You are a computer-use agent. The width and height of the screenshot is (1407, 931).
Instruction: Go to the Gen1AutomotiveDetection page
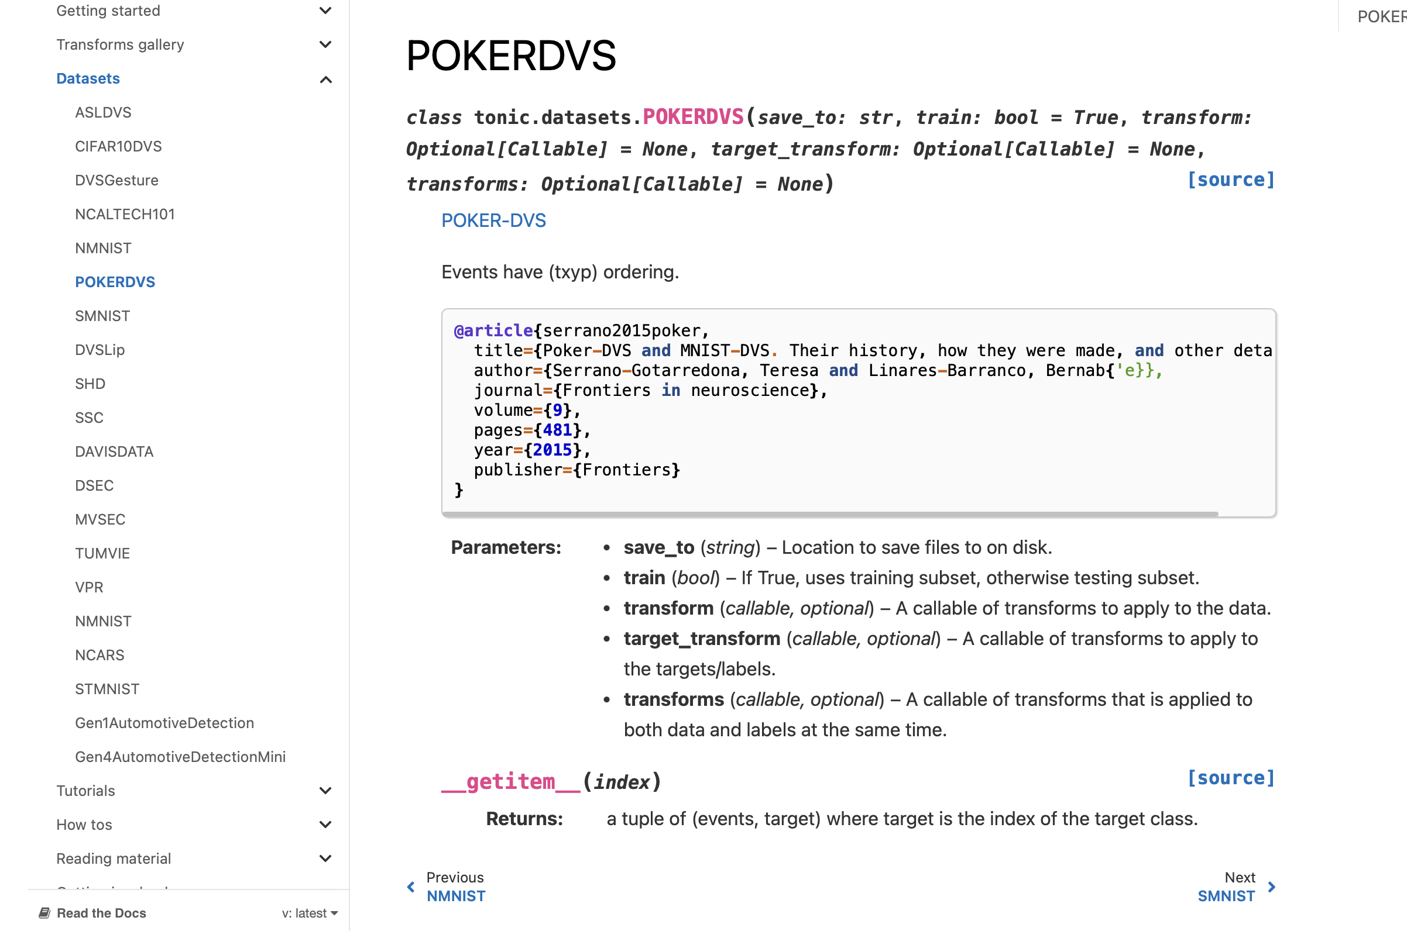pyautogui.click(x=164, y=723)
